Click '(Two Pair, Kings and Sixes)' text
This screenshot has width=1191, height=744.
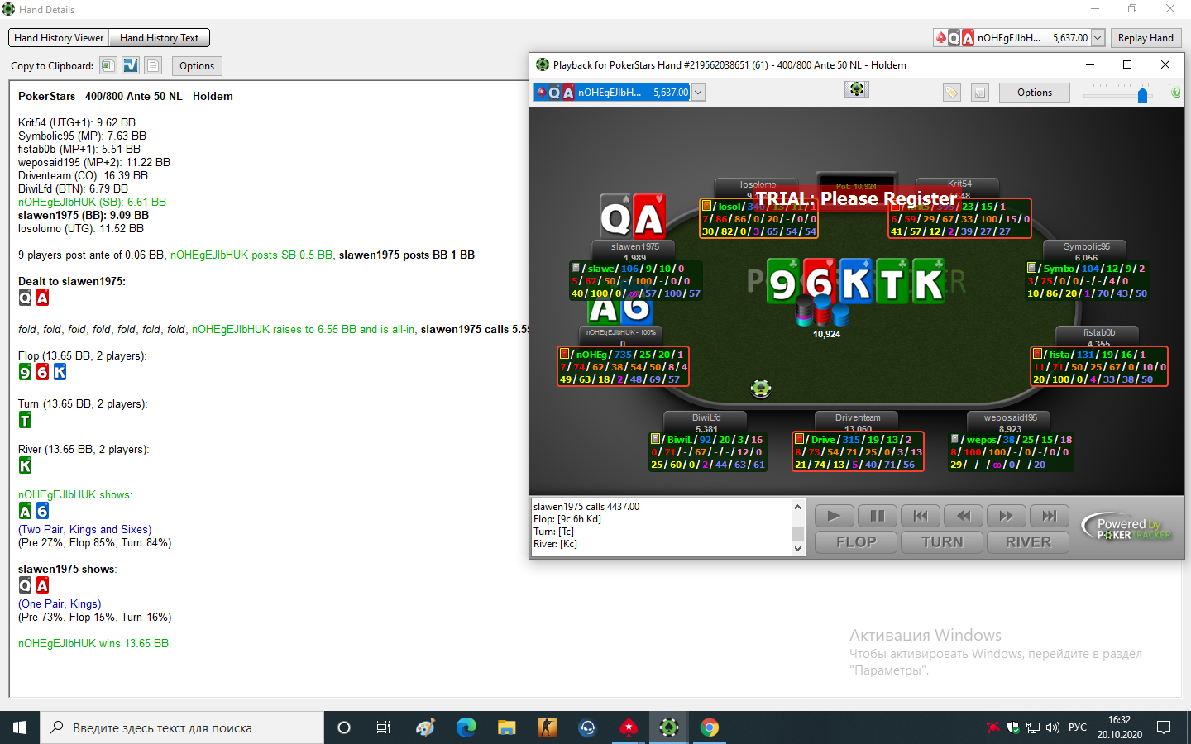tap(85, 529)
